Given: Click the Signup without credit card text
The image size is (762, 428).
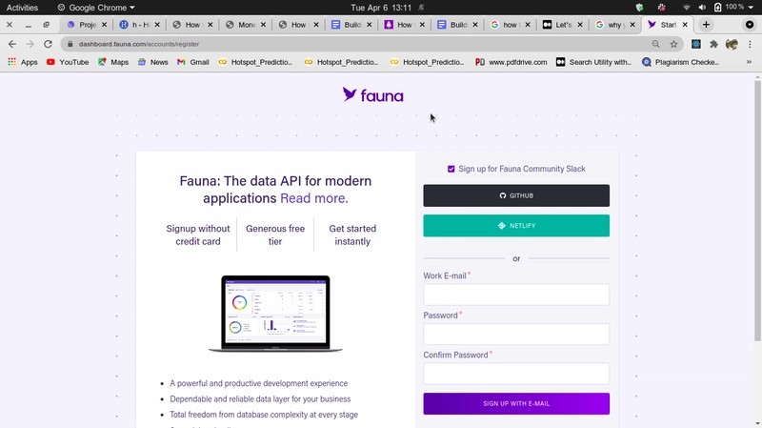Looking at the screenshot, I should (x=198, y=234).
